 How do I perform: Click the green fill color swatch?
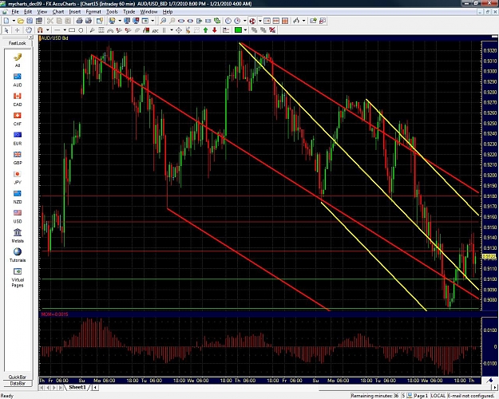tap(238, 30)
